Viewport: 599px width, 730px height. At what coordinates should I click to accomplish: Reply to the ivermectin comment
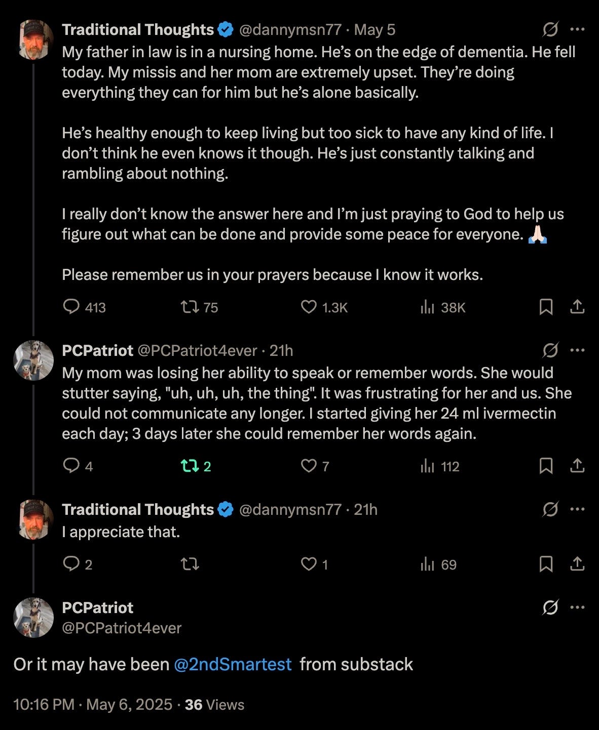[x=71, y=466]
